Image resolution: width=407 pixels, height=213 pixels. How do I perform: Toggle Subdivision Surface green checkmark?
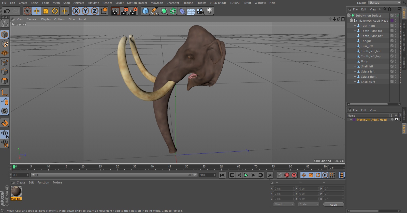[x=398, y=16]
